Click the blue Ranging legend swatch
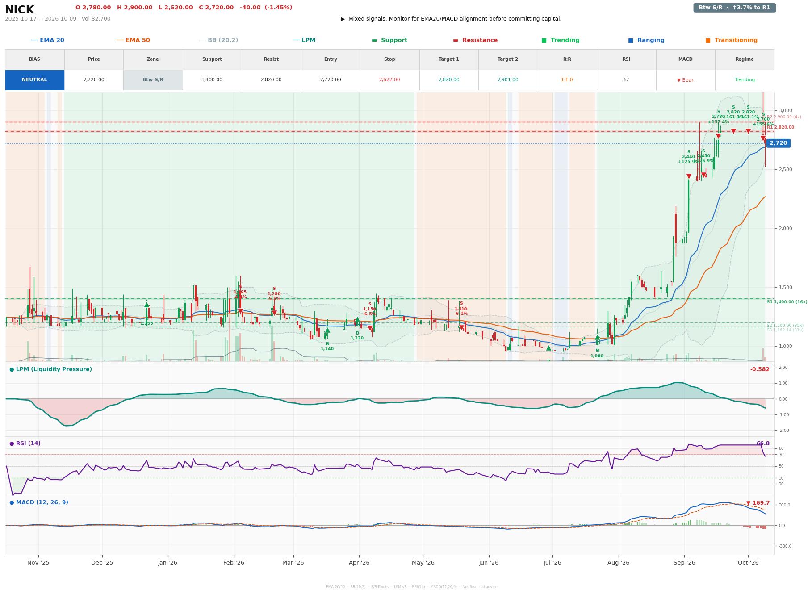Viewport: 812px width, 594px height. (x=631, y=40)
